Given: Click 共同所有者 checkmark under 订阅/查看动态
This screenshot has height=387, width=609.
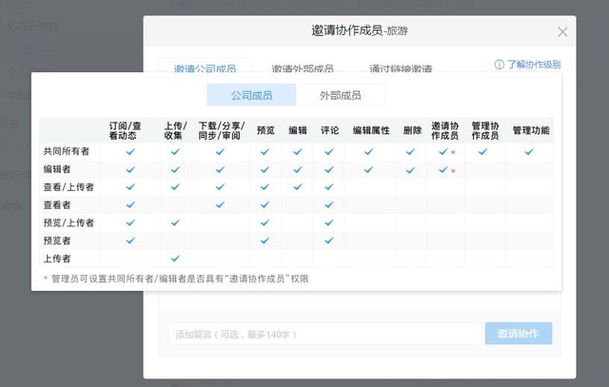Looking at the screenshot, I should pyautogui.click(x=130, y=152).
